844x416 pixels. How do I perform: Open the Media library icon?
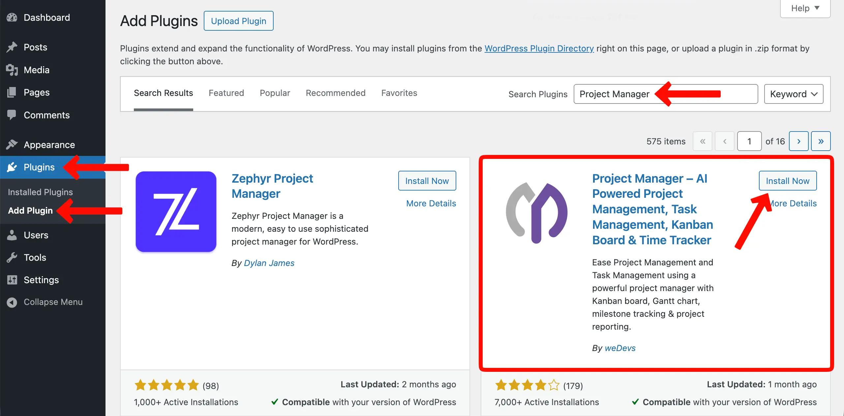click(x=12, y=70)
